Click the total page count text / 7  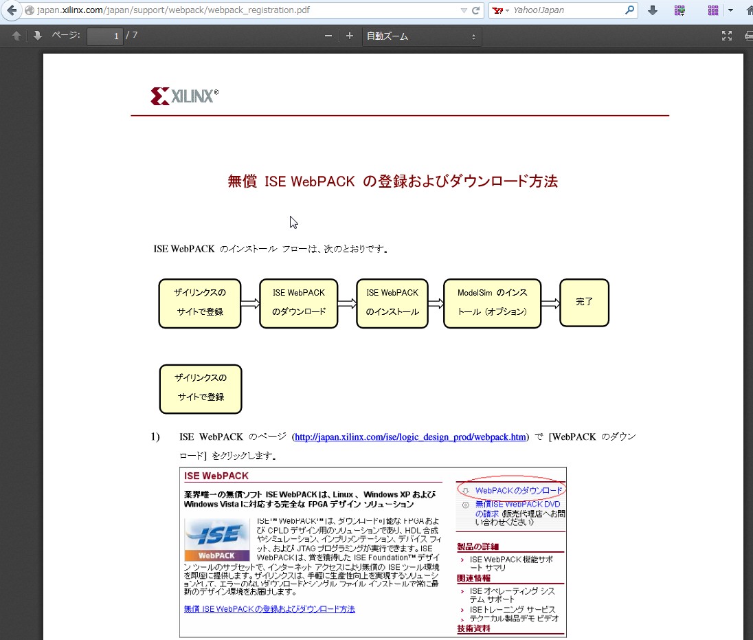pos(132,35)
